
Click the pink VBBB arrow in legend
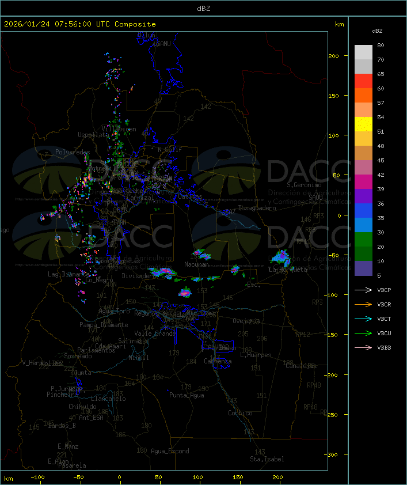[363, 347]
